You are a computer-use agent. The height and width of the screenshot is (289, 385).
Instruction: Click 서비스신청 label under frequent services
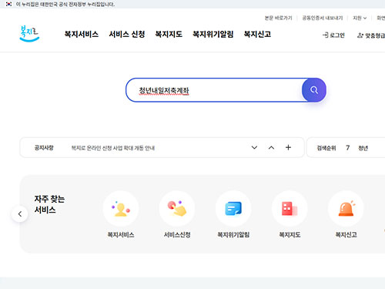click(x=177, y=234)
